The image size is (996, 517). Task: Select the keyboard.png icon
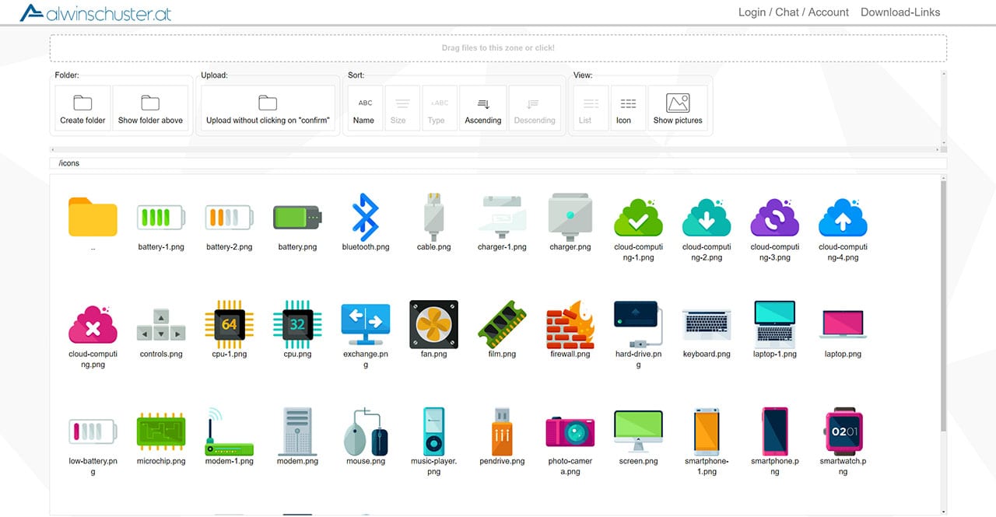tap(707, 324)
